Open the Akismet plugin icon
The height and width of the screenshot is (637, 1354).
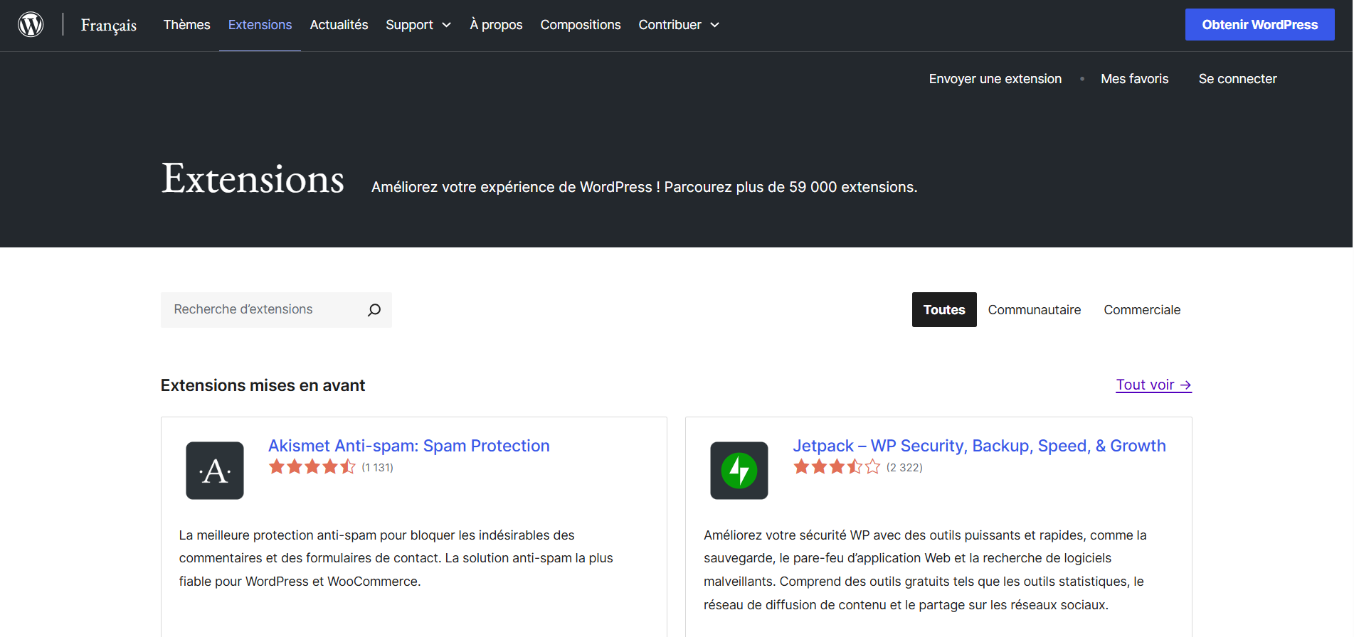click(215, 471)
